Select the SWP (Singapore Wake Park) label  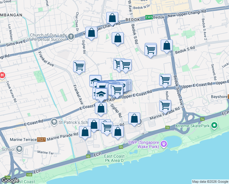pos(144,144)
